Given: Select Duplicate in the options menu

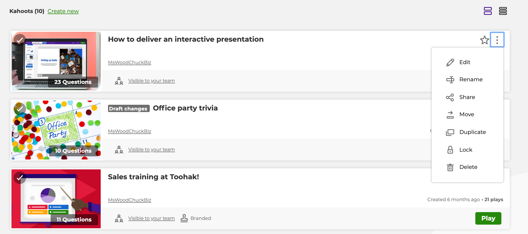Looking at the screenshot, I should coord(472,132).
